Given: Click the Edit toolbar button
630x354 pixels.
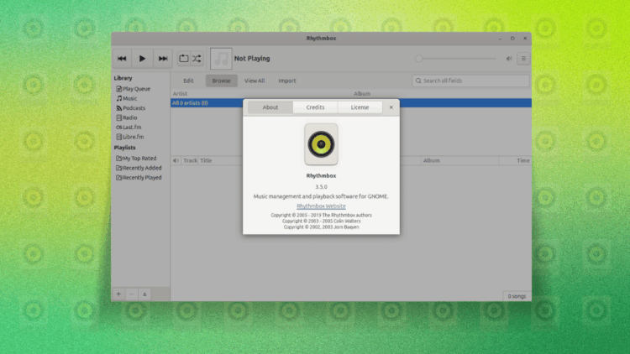Looking at the screenshot, I should click(188, 81).
